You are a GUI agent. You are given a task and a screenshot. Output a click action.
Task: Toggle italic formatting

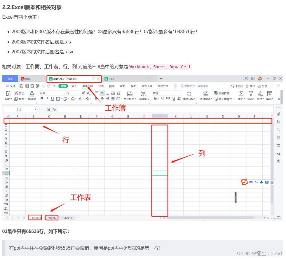click(x=47, y=98)
